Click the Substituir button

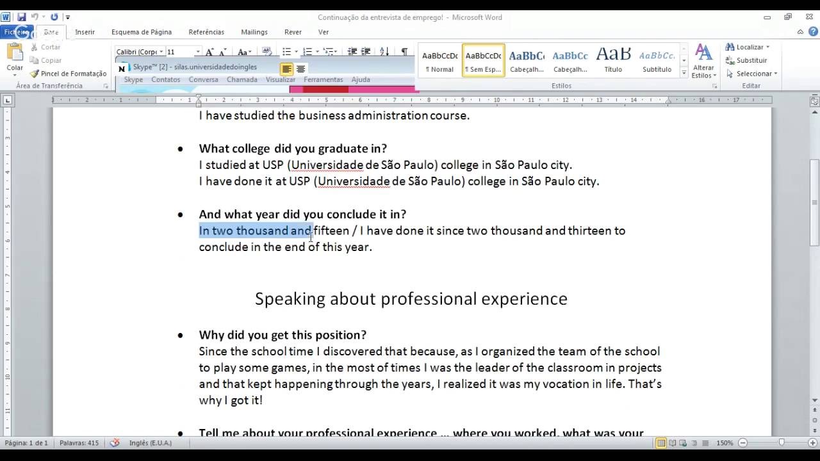pos(746,60)
